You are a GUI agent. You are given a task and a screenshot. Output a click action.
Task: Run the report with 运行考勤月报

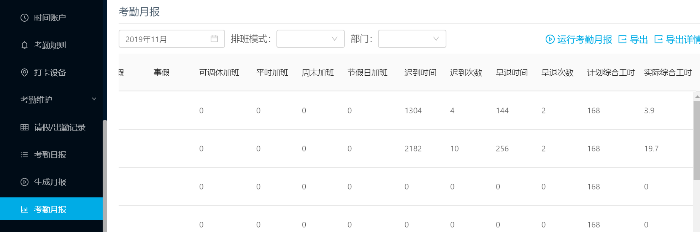click(579, 39)
